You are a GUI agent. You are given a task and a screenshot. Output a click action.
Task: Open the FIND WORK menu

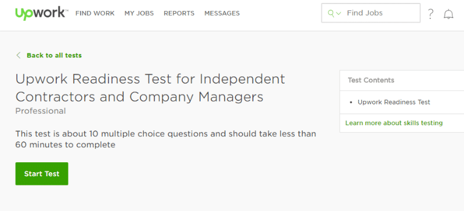[x=95, y=13]
